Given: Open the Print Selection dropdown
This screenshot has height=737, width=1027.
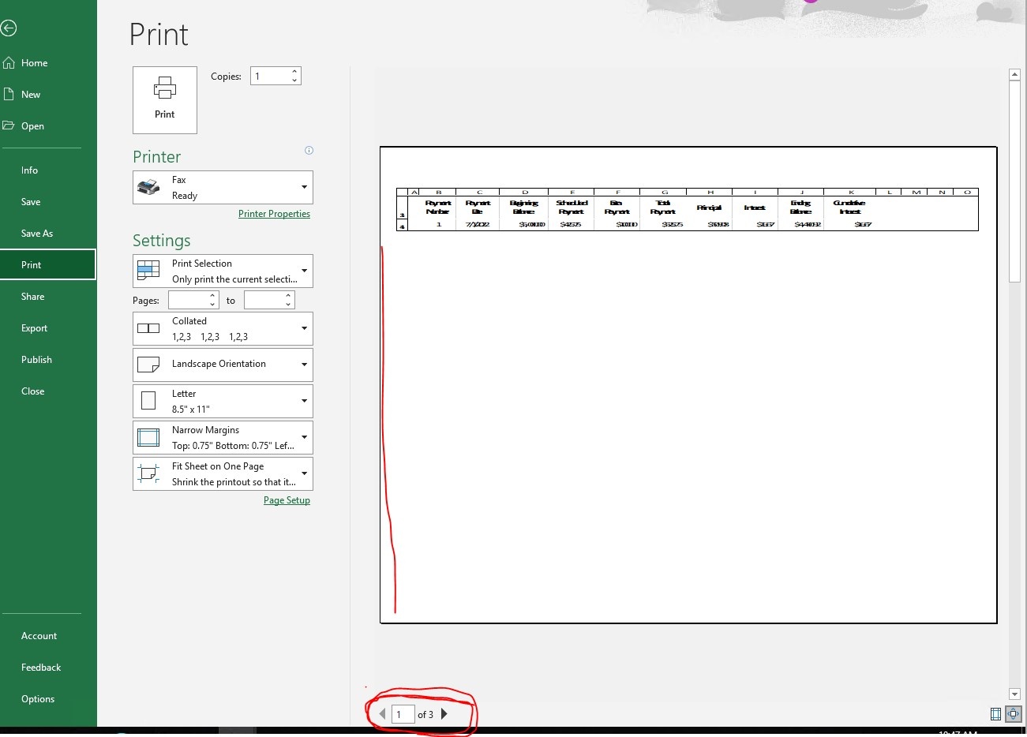Looking at the screenshot, I should 223,271.
